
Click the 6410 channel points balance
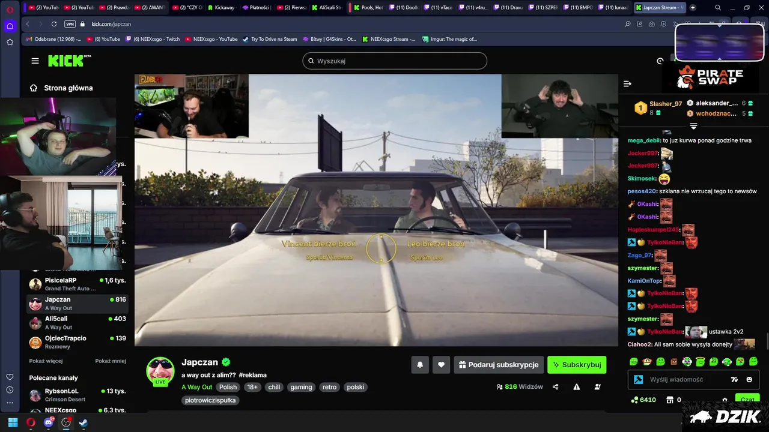644,400
